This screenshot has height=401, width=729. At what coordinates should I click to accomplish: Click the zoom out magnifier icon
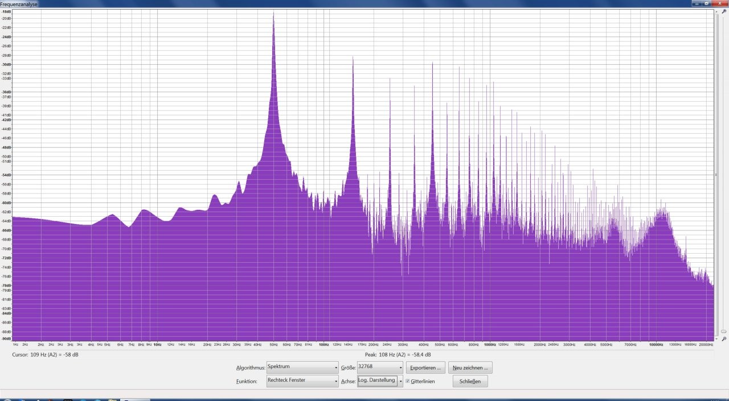click(x=724, y=338)
